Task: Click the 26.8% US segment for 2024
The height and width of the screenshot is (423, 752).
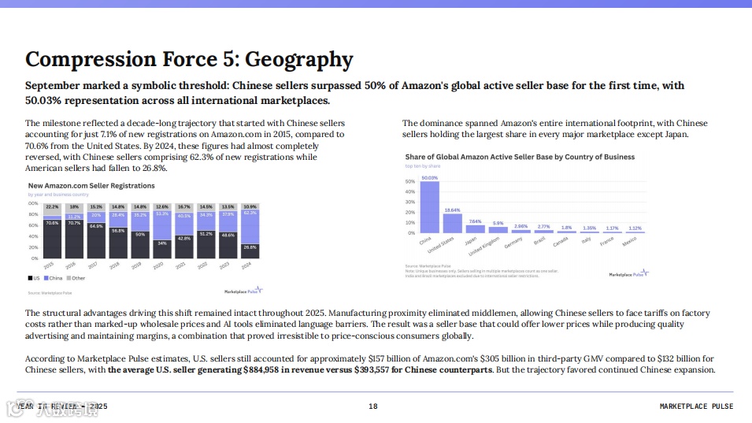Action: 250,251
